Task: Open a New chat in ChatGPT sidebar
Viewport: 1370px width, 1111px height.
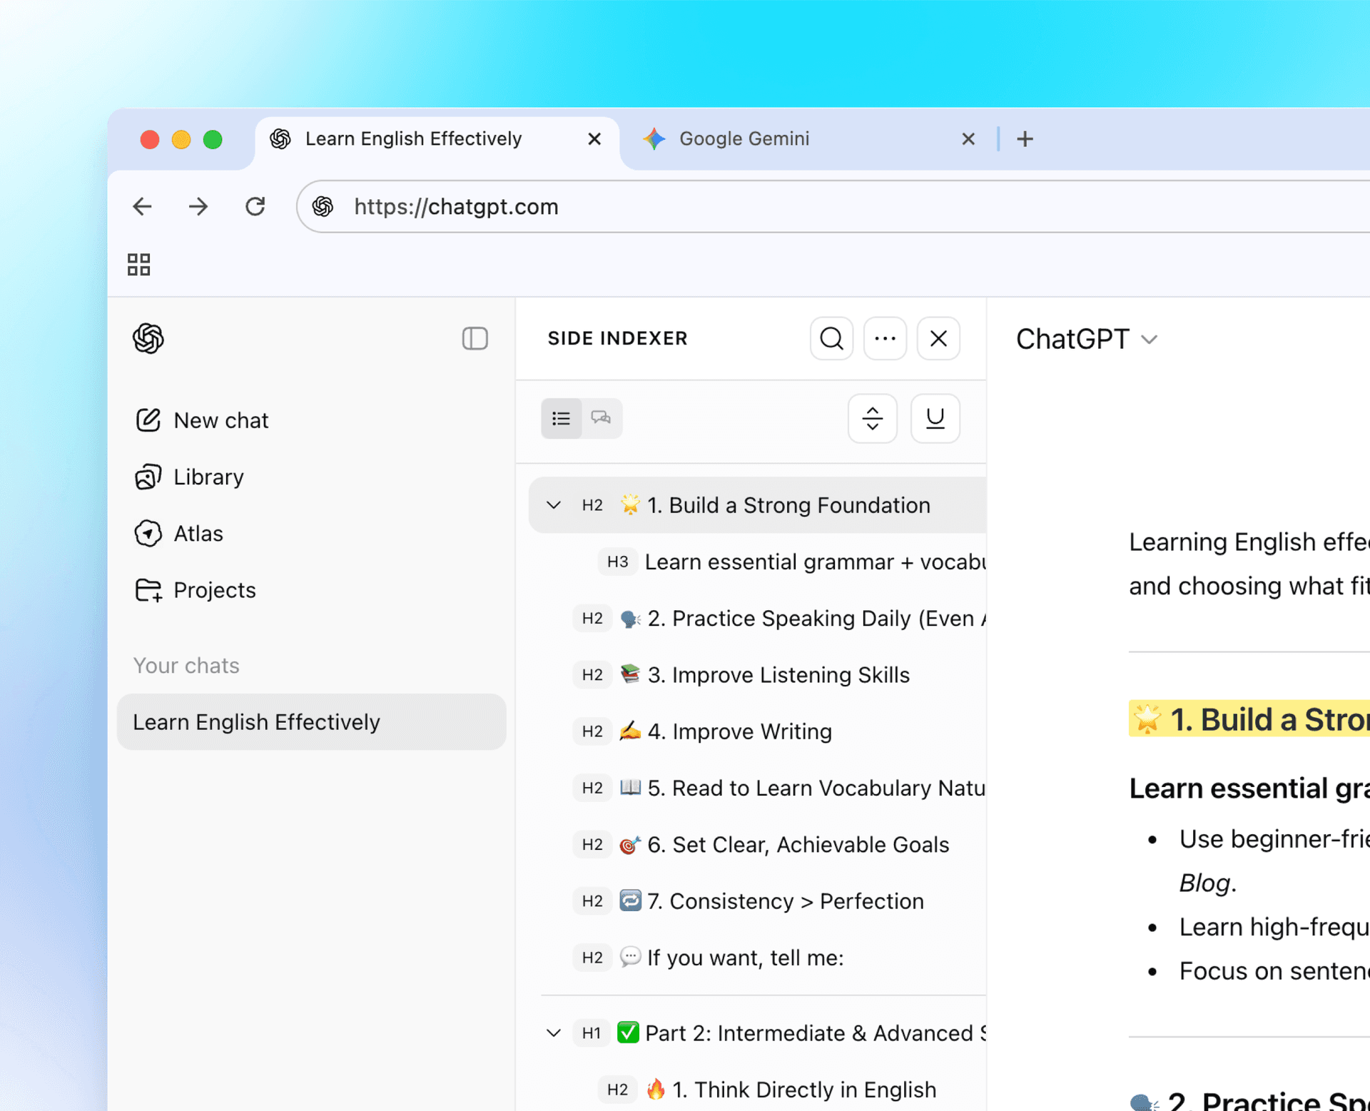Action: pos(220,420)
